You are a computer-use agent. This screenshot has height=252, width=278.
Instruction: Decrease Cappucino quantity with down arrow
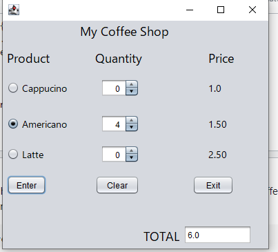132,91
